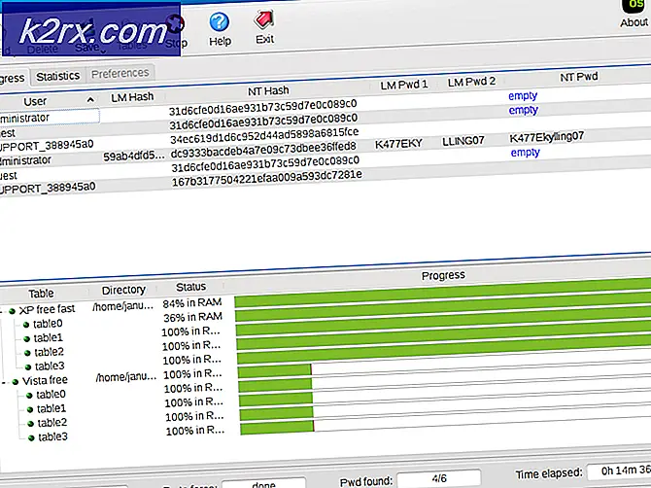Screen dimensions: 651x488
Task: Click the Status column header
Action: [190, 287]
